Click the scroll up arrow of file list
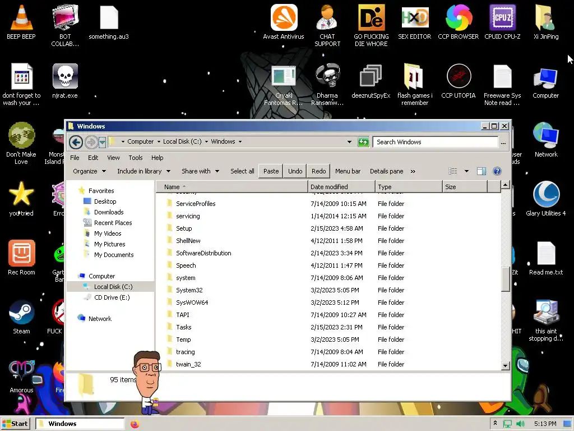 click(x=505, y=185)
